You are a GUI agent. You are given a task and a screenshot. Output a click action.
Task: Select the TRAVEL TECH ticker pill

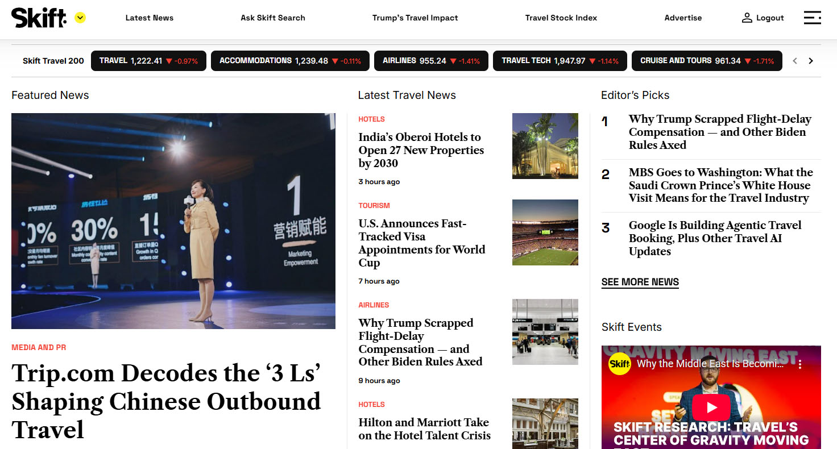(560, 61)
